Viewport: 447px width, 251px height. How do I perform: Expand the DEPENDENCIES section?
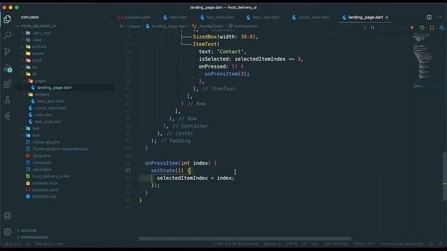pyautogui.click(x=34, y=237)
